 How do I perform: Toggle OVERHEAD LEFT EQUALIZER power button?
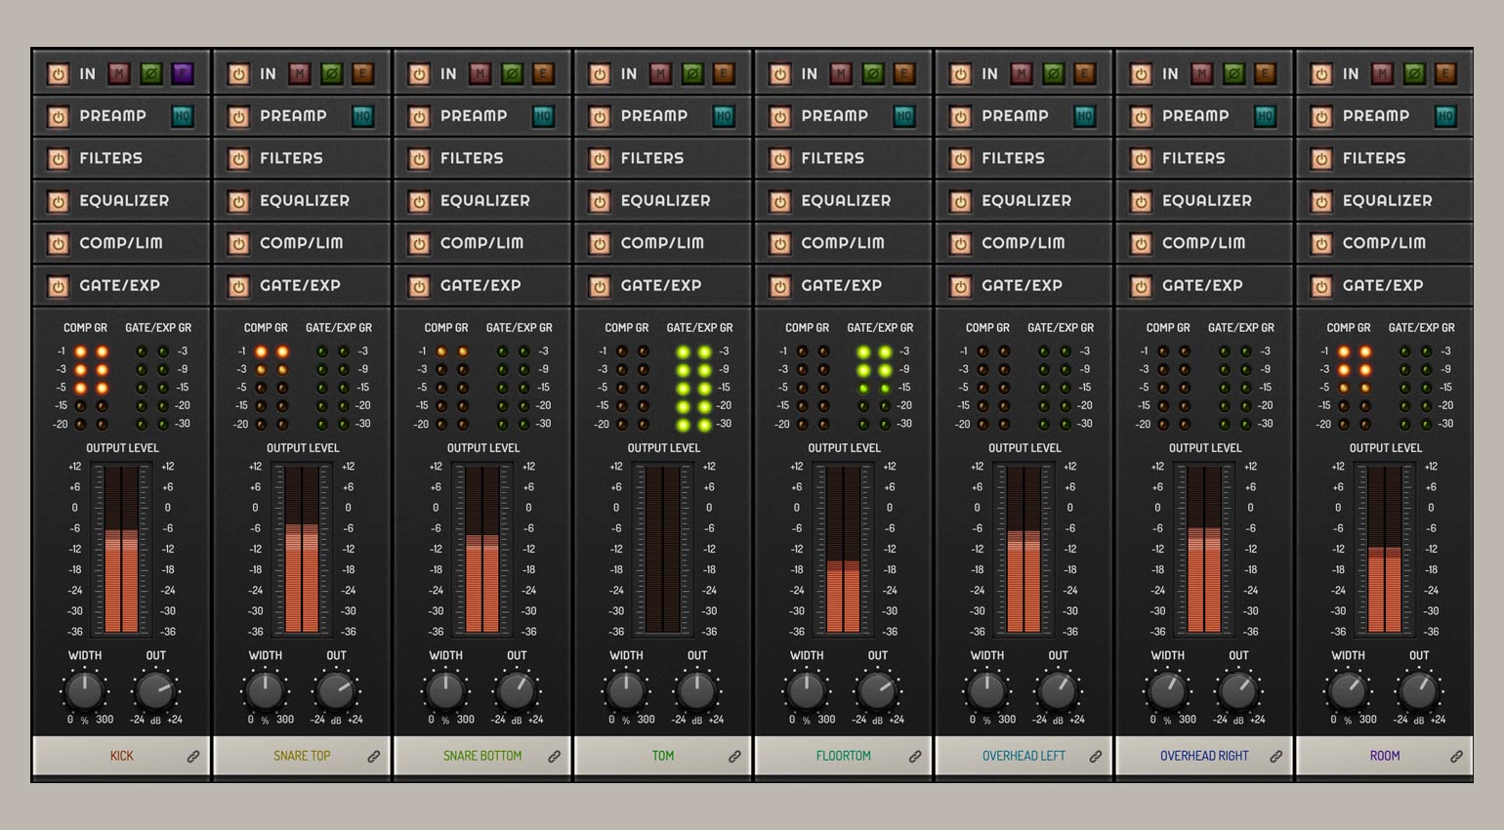pyautogui.click(x=961, y=201)
